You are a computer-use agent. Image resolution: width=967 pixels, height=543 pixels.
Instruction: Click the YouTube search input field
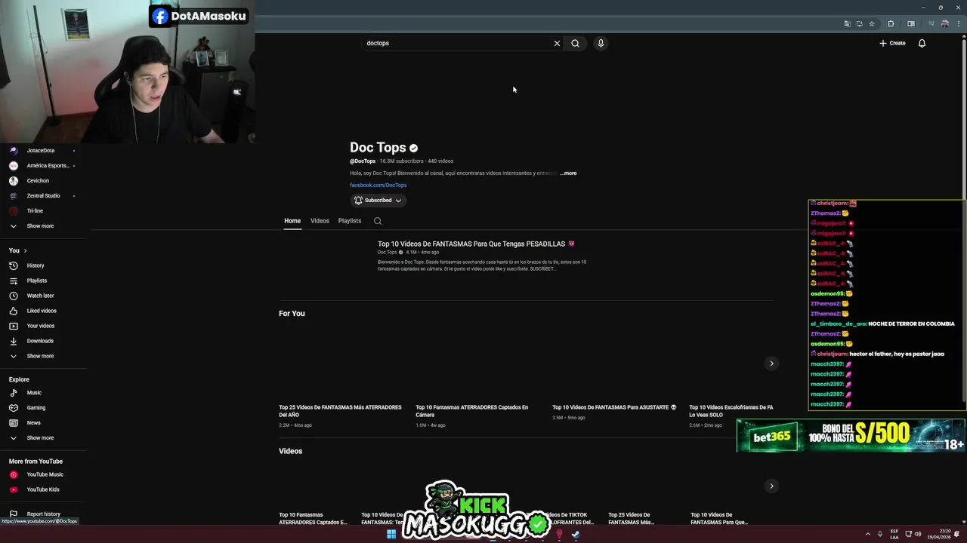(x=457, y=43)
